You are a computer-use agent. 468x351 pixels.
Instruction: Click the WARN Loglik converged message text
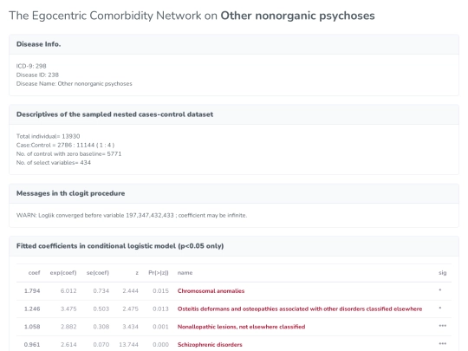point(132,215)
